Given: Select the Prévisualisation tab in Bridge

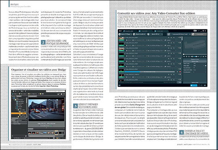Looking at the screenshot, I should pyautogui.click(x=32, y=96).
